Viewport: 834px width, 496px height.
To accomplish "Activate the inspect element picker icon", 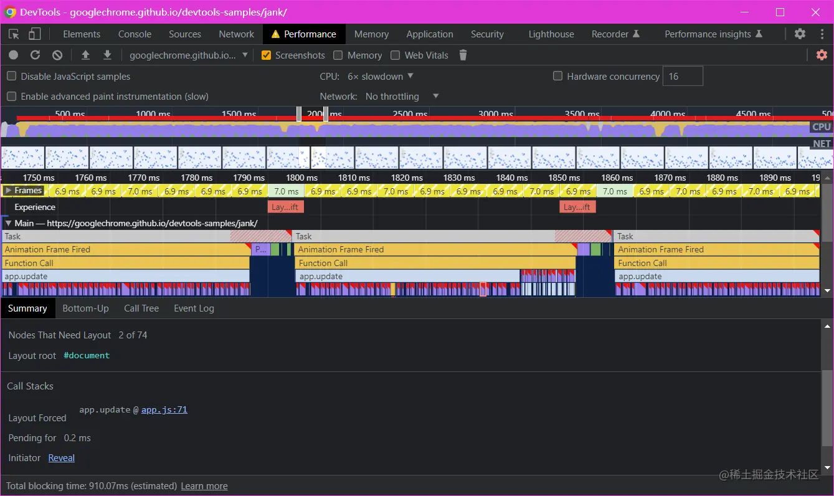I will (14, 34).
